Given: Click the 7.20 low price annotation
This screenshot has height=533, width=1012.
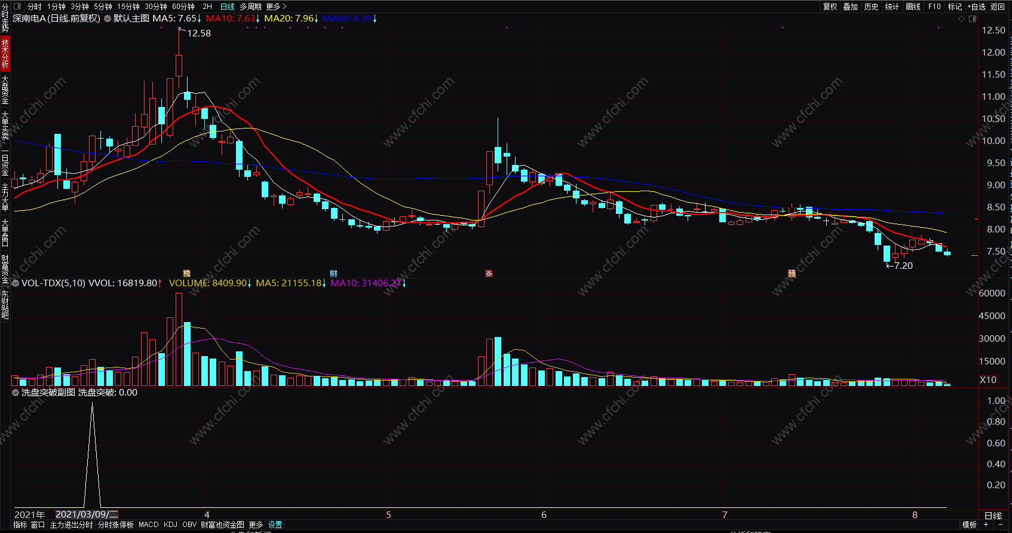Looking at the screenshot, I should 903,266.
